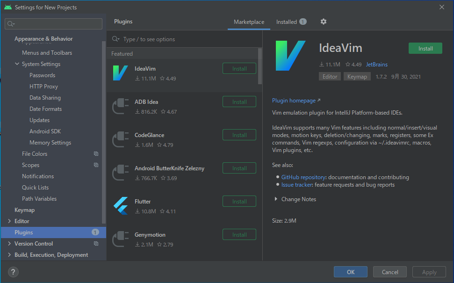
Task: Click the File Colors project-level icon
Action: coord(96,154)
